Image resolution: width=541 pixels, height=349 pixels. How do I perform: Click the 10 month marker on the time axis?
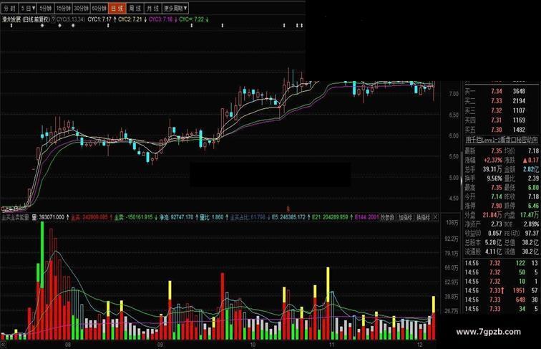(253, 345)
